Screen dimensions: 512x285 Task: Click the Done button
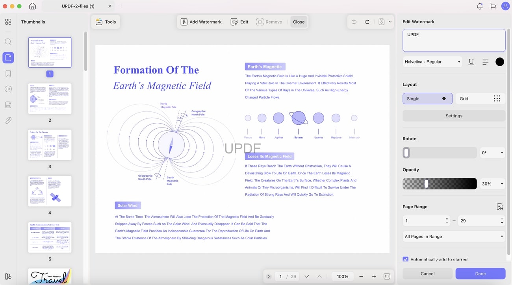[x=480, y=274]
